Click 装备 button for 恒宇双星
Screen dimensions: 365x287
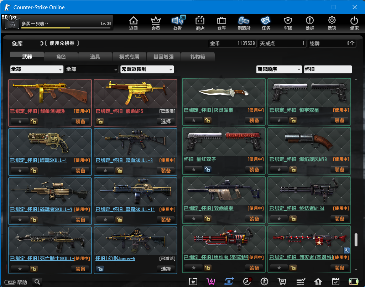pos(339,120)
